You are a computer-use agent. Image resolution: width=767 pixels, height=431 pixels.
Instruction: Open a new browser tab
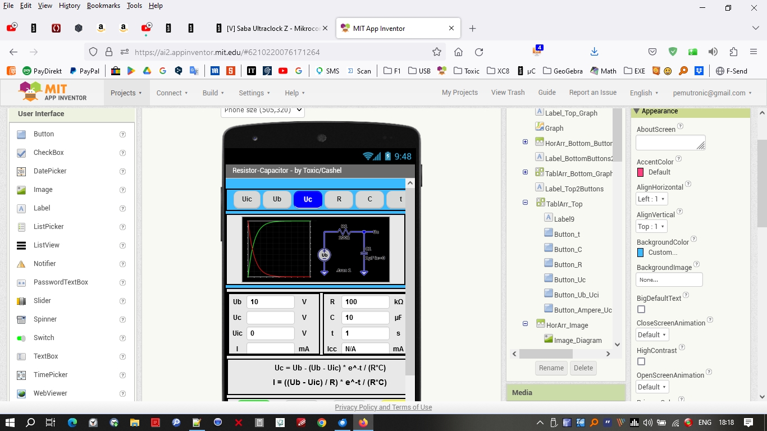[x=472, y=28]
